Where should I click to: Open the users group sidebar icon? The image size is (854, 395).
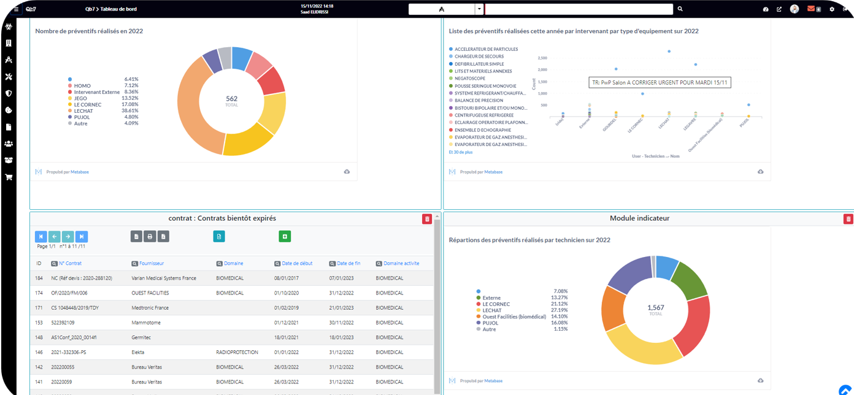tap(9, 144)
